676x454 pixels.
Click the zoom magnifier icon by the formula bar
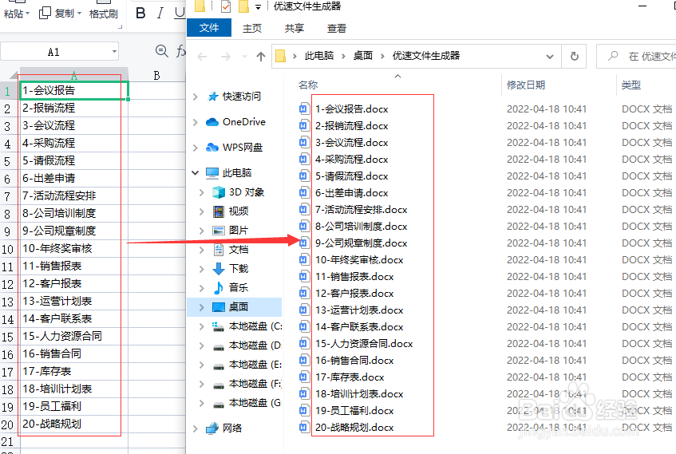[162, 51]
